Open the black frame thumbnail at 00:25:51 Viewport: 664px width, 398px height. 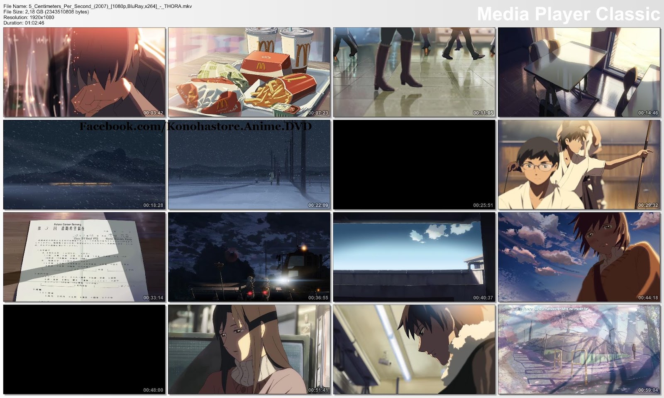414,165
